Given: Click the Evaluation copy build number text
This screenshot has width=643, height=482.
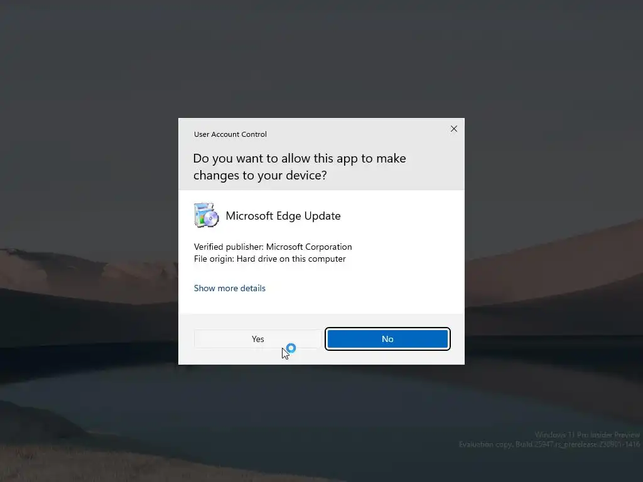Looking at the screenshot, I should pyautogui.click(x=549, y=444).
